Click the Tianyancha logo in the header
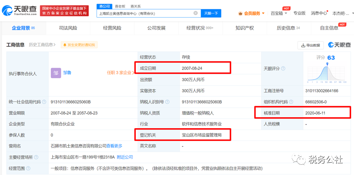354x175 pixels. [19, 11]
